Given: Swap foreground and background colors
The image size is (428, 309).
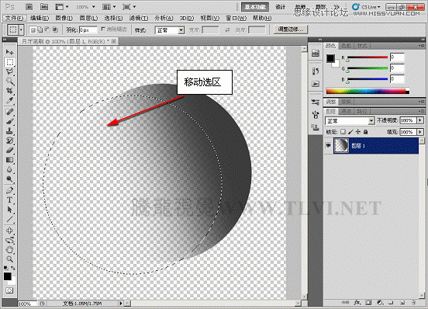Looking at the screenshot, I should pyautogui.click(x=13, y=268).
